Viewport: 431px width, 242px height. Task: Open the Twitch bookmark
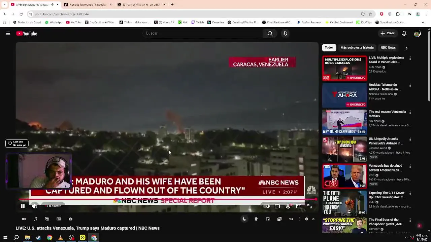pos(197,23)
